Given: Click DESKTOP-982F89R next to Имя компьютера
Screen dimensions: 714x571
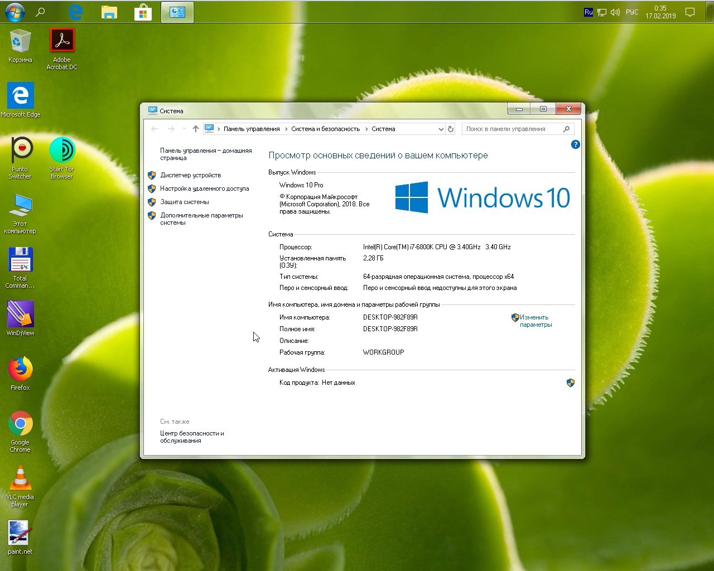Looking at the screenshot, I should click(390, 317).
